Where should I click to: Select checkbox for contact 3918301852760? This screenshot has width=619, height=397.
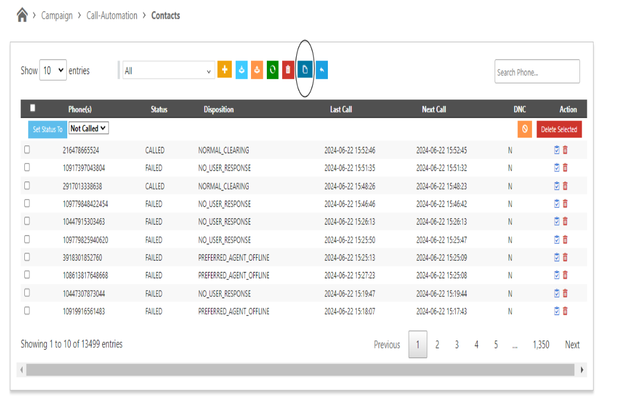(x=27, y=257)
